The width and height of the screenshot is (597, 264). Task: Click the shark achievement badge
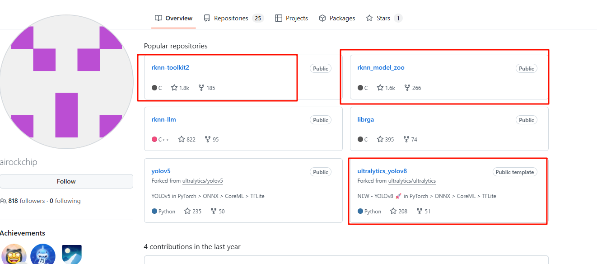pos(43,255)
